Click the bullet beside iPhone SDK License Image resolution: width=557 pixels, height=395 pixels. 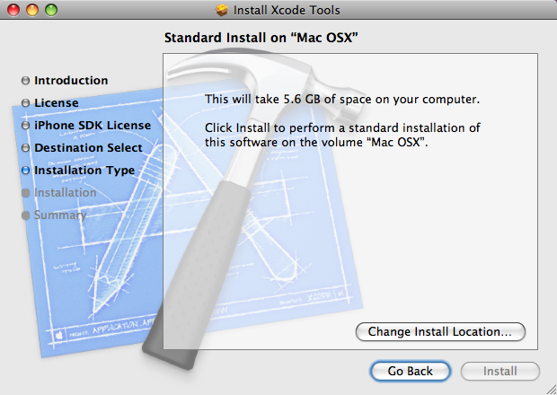tap(25, 126)
